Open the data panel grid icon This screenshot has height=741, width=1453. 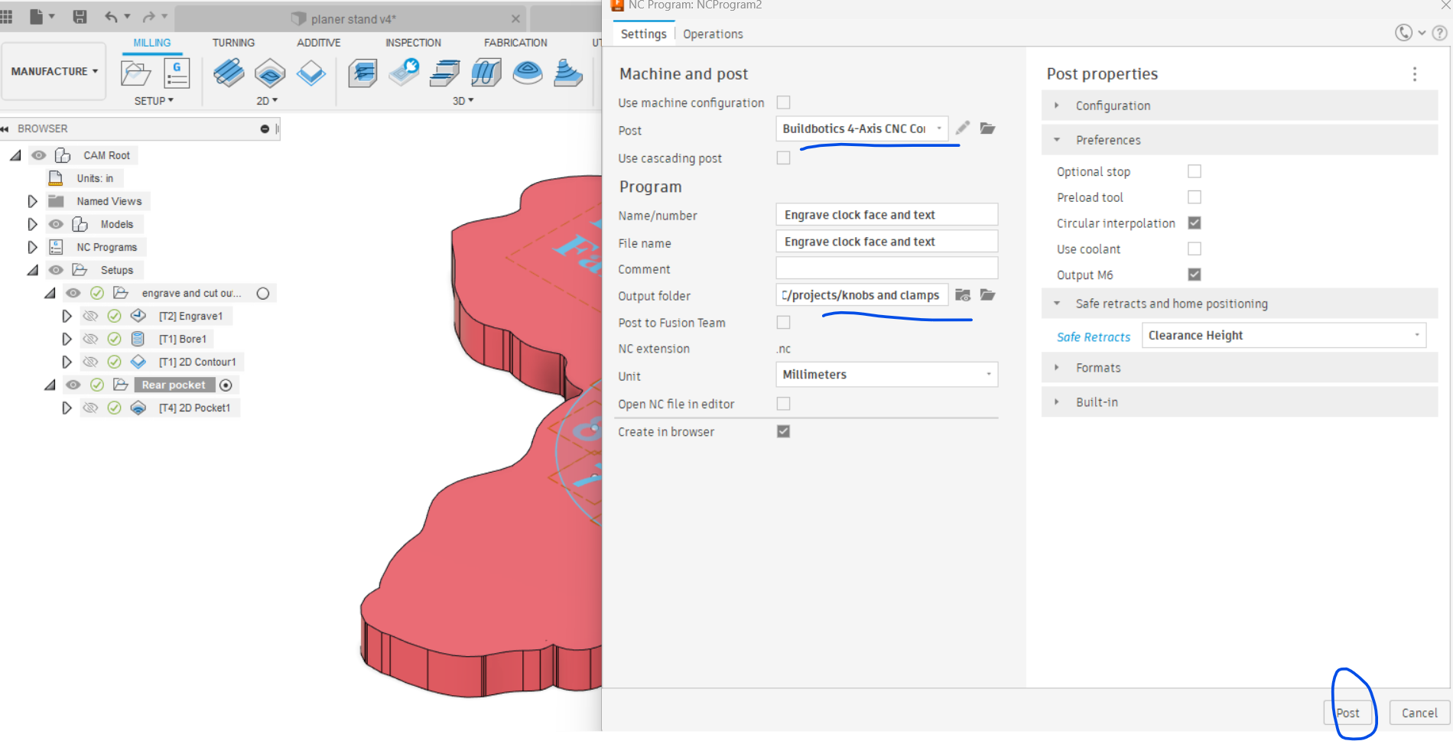coord(6,16)
